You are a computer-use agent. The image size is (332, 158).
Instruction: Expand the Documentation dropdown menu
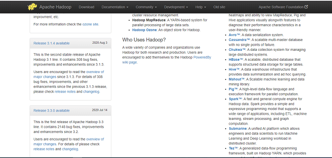(x=115, y=7)
